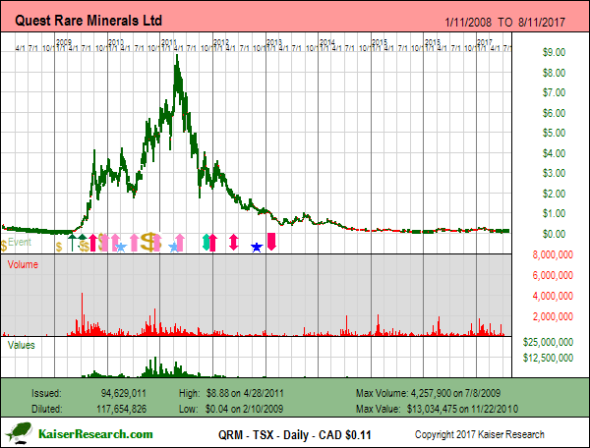Click the 1/11/2008 TO 8/11/2017 date range
This screenshot has width=590, height=448.
504,23
